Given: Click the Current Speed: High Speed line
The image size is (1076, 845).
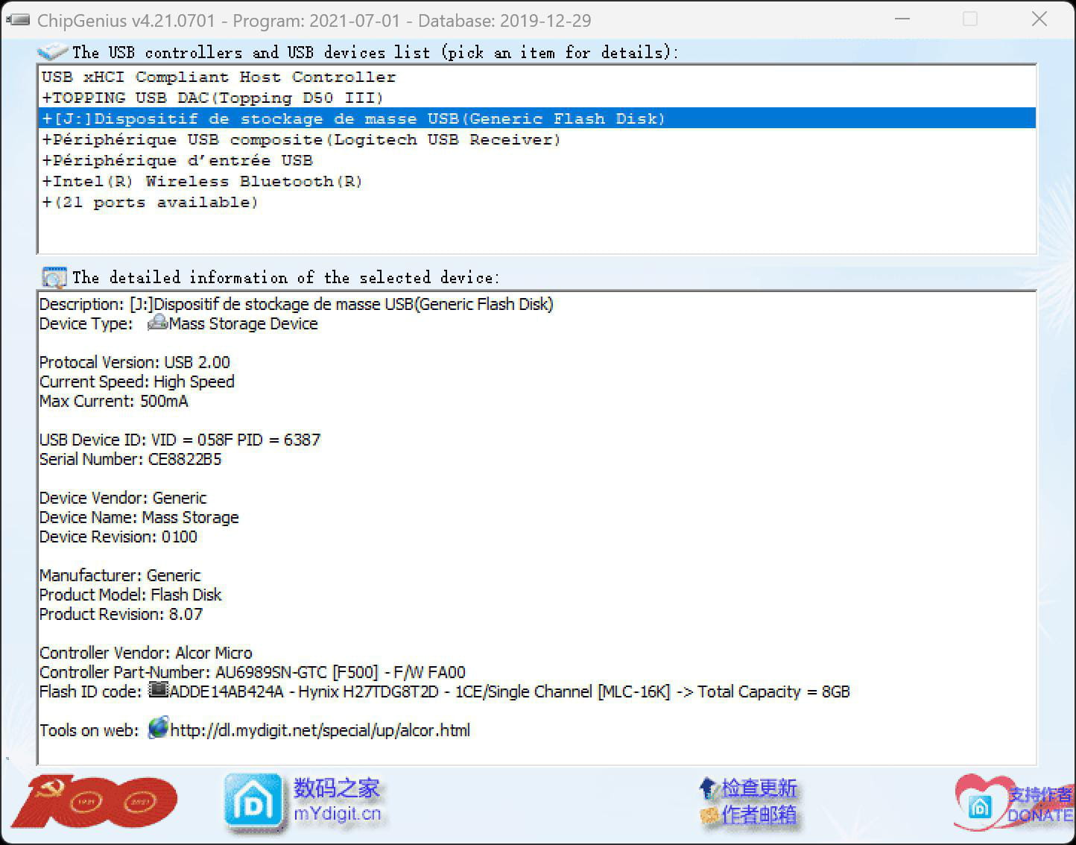Looking at the screenshot, I should [x=137, y=382].
